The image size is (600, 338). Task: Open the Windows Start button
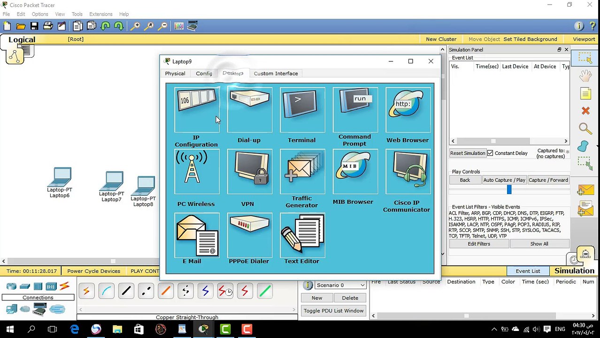coord(10,329)
